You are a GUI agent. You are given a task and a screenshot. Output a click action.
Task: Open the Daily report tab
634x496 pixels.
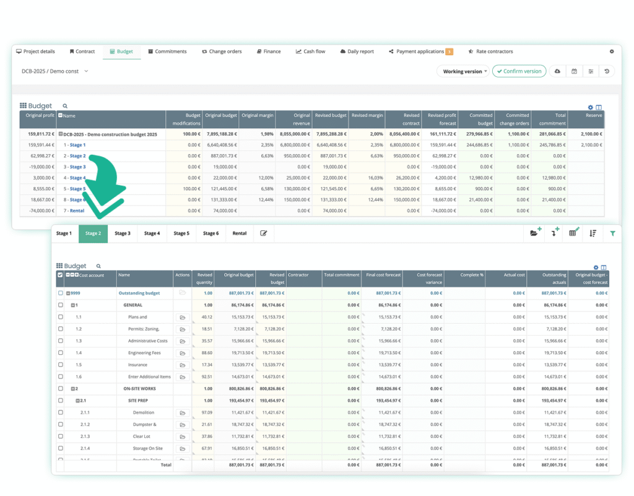pyautogui.click(x=357, y=51)
